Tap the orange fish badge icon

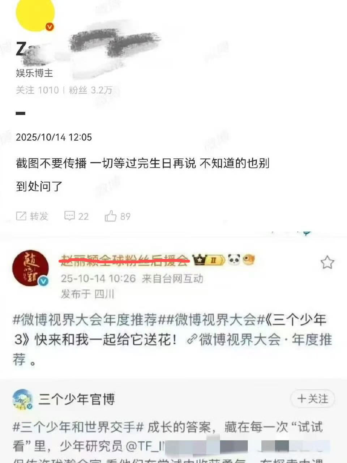pos(248,259)
